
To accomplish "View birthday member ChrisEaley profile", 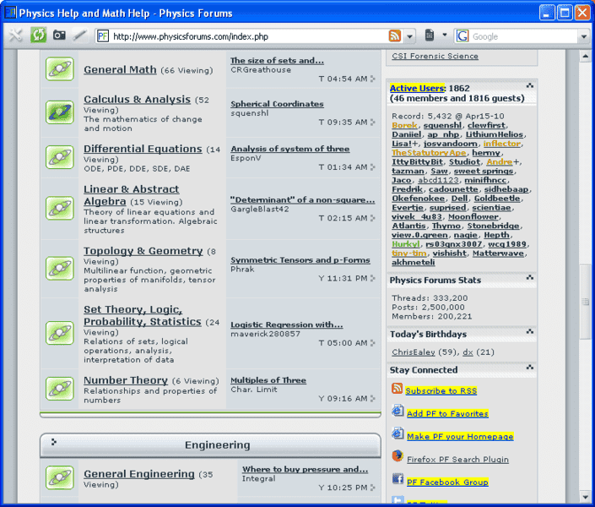I will pyautogui.click(x=414, y=352).
